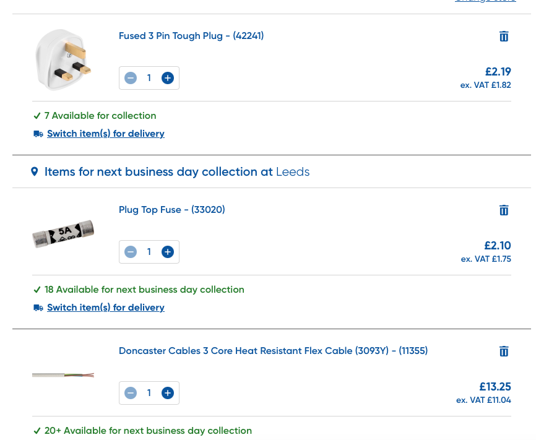Click the Tough Plug product thumbnail

(x=63, y=60)
